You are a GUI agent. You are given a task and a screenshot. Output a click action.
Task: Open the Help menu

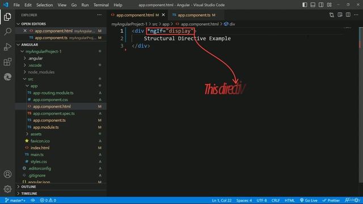pos(118,5)
